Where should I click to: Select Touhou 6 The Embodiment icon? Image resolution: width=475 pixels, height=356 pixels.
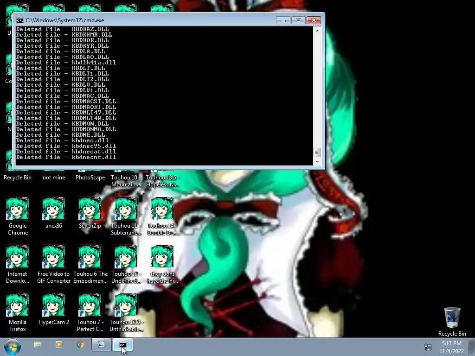tap(90, 264)
